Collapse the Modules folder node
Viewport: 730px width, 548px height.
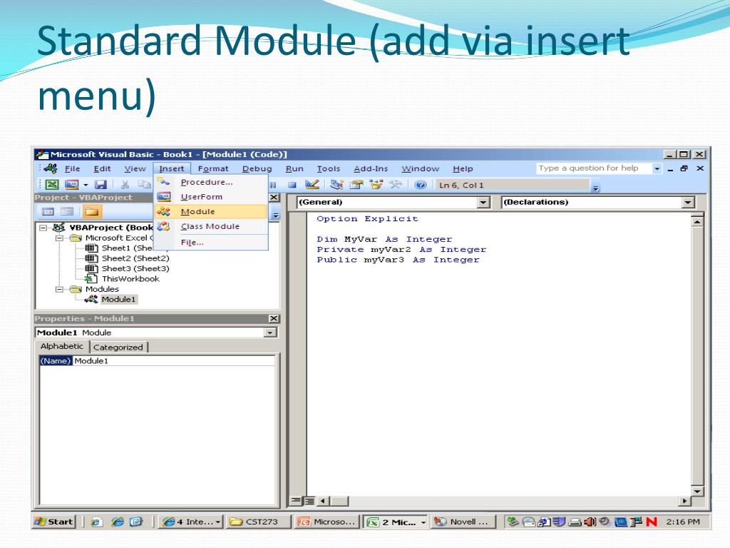coord(59,289)
